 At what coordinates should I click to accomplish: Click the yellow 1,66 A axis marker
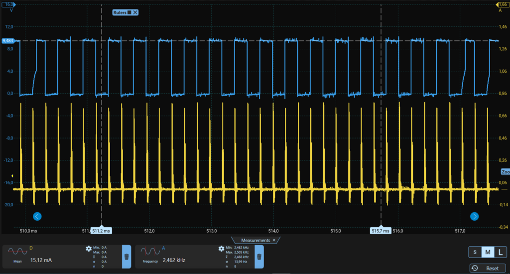[503, 4]
